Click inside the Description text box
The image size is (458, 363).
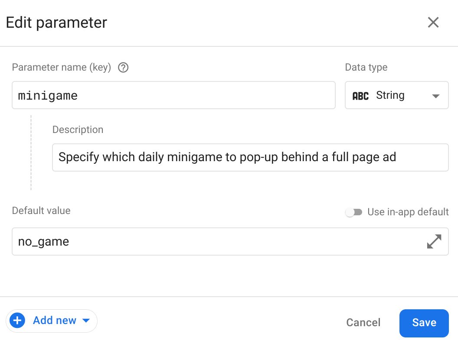(x=250, y=157)
